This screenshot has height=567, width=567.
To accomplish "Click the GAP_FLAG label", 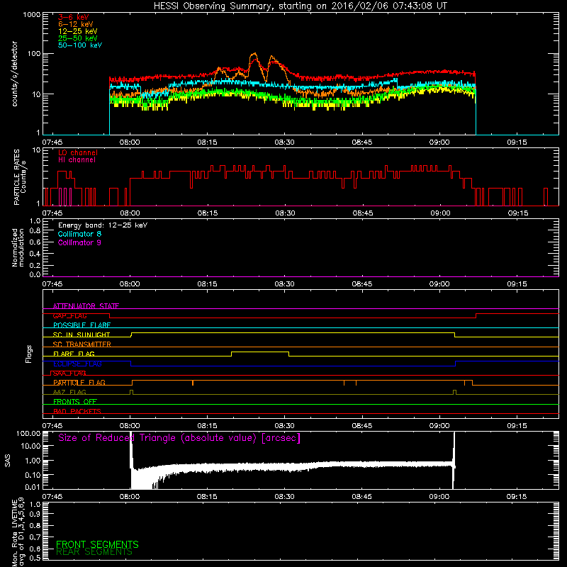I will pyautogui.click(x=69, y=315).
